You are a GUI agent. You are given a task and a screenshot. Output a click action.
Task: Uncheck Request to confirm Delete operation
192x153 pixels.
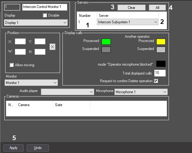point(156,81)
